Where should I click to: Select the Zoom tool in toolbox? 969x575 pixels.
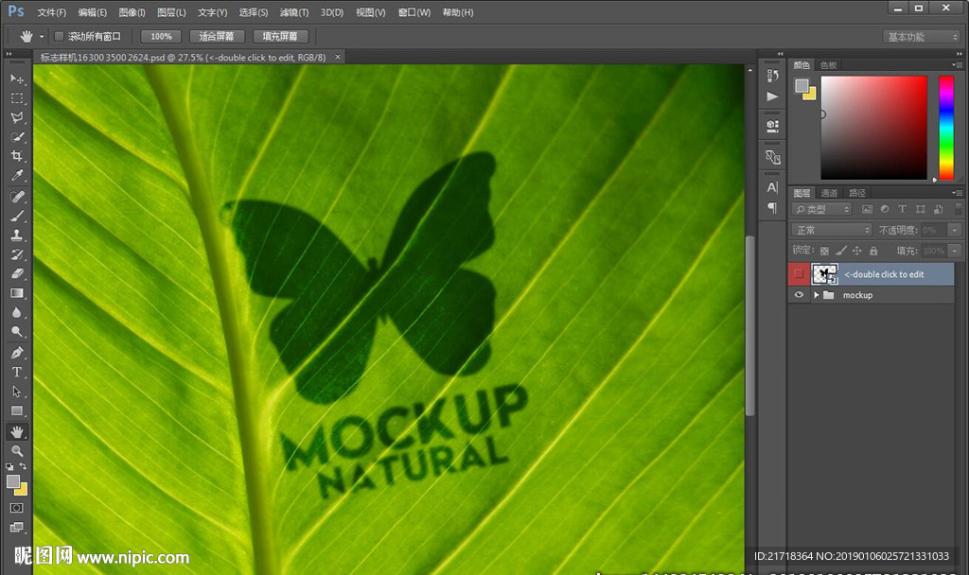[x=17, y=451]
